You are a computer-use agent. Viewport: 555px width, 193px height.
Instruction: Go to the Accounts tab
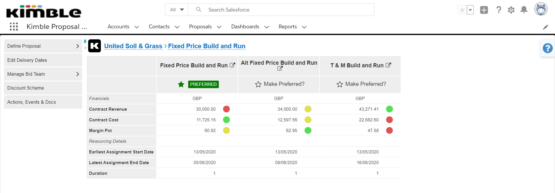click(119, 27)
